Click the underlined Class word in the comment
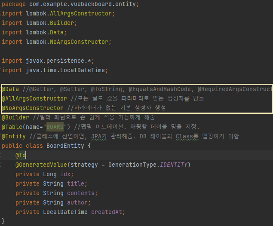 pos(184,136)
